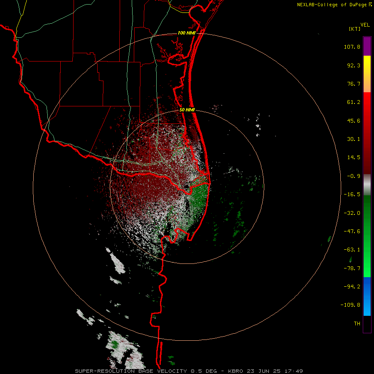This screenshot has height=374, width=374.
Task: Select the 92.3 scale value
Action: tap(354, 65)
